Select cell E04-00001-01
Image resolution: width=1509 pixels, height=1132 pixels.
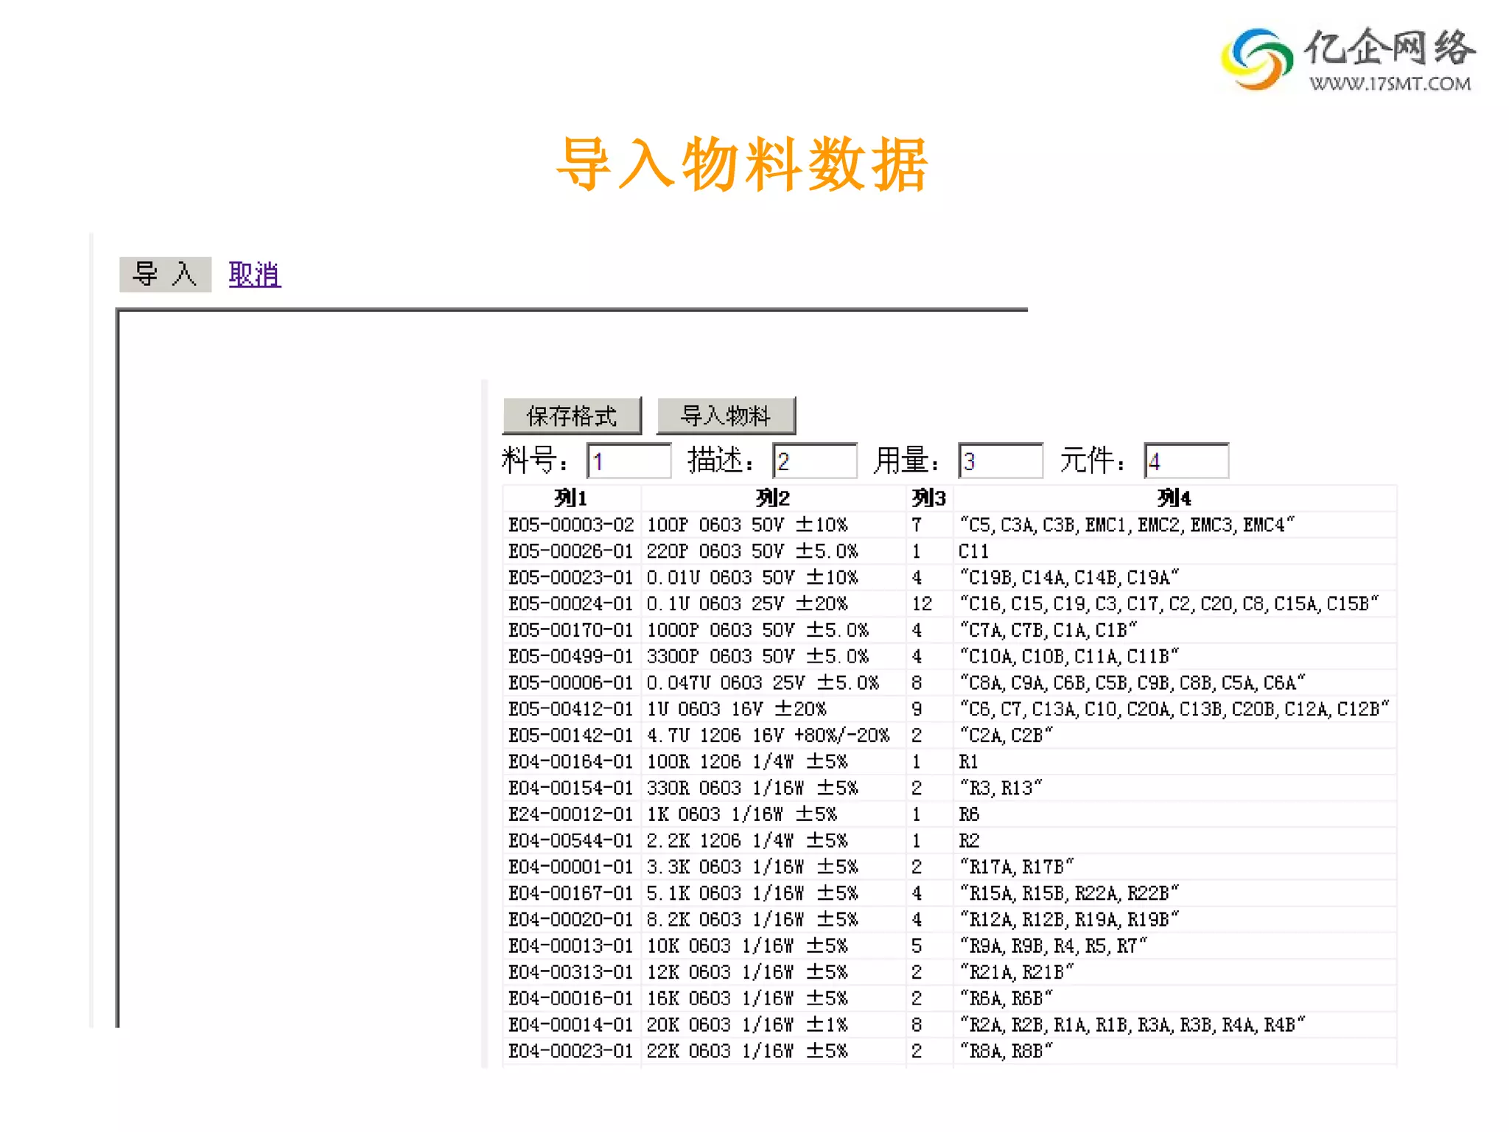(x=572, y=867)
